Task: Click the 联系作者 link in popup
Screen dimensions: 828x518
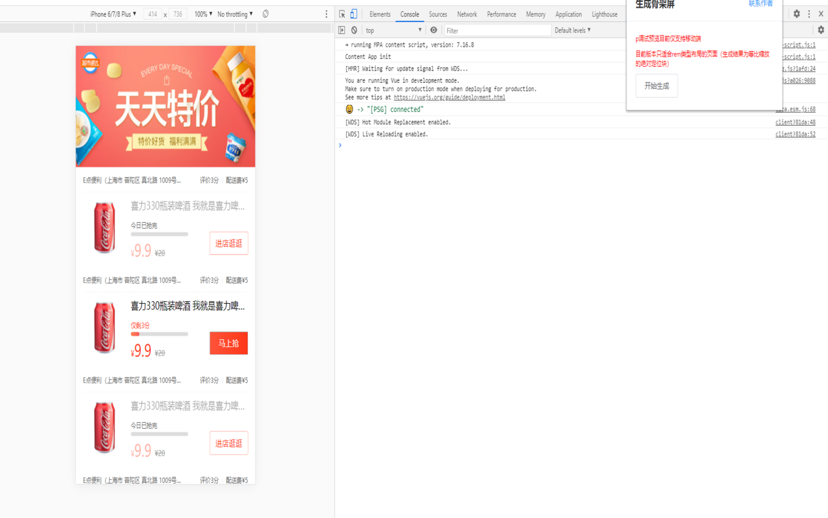Action: click(761, 3)
